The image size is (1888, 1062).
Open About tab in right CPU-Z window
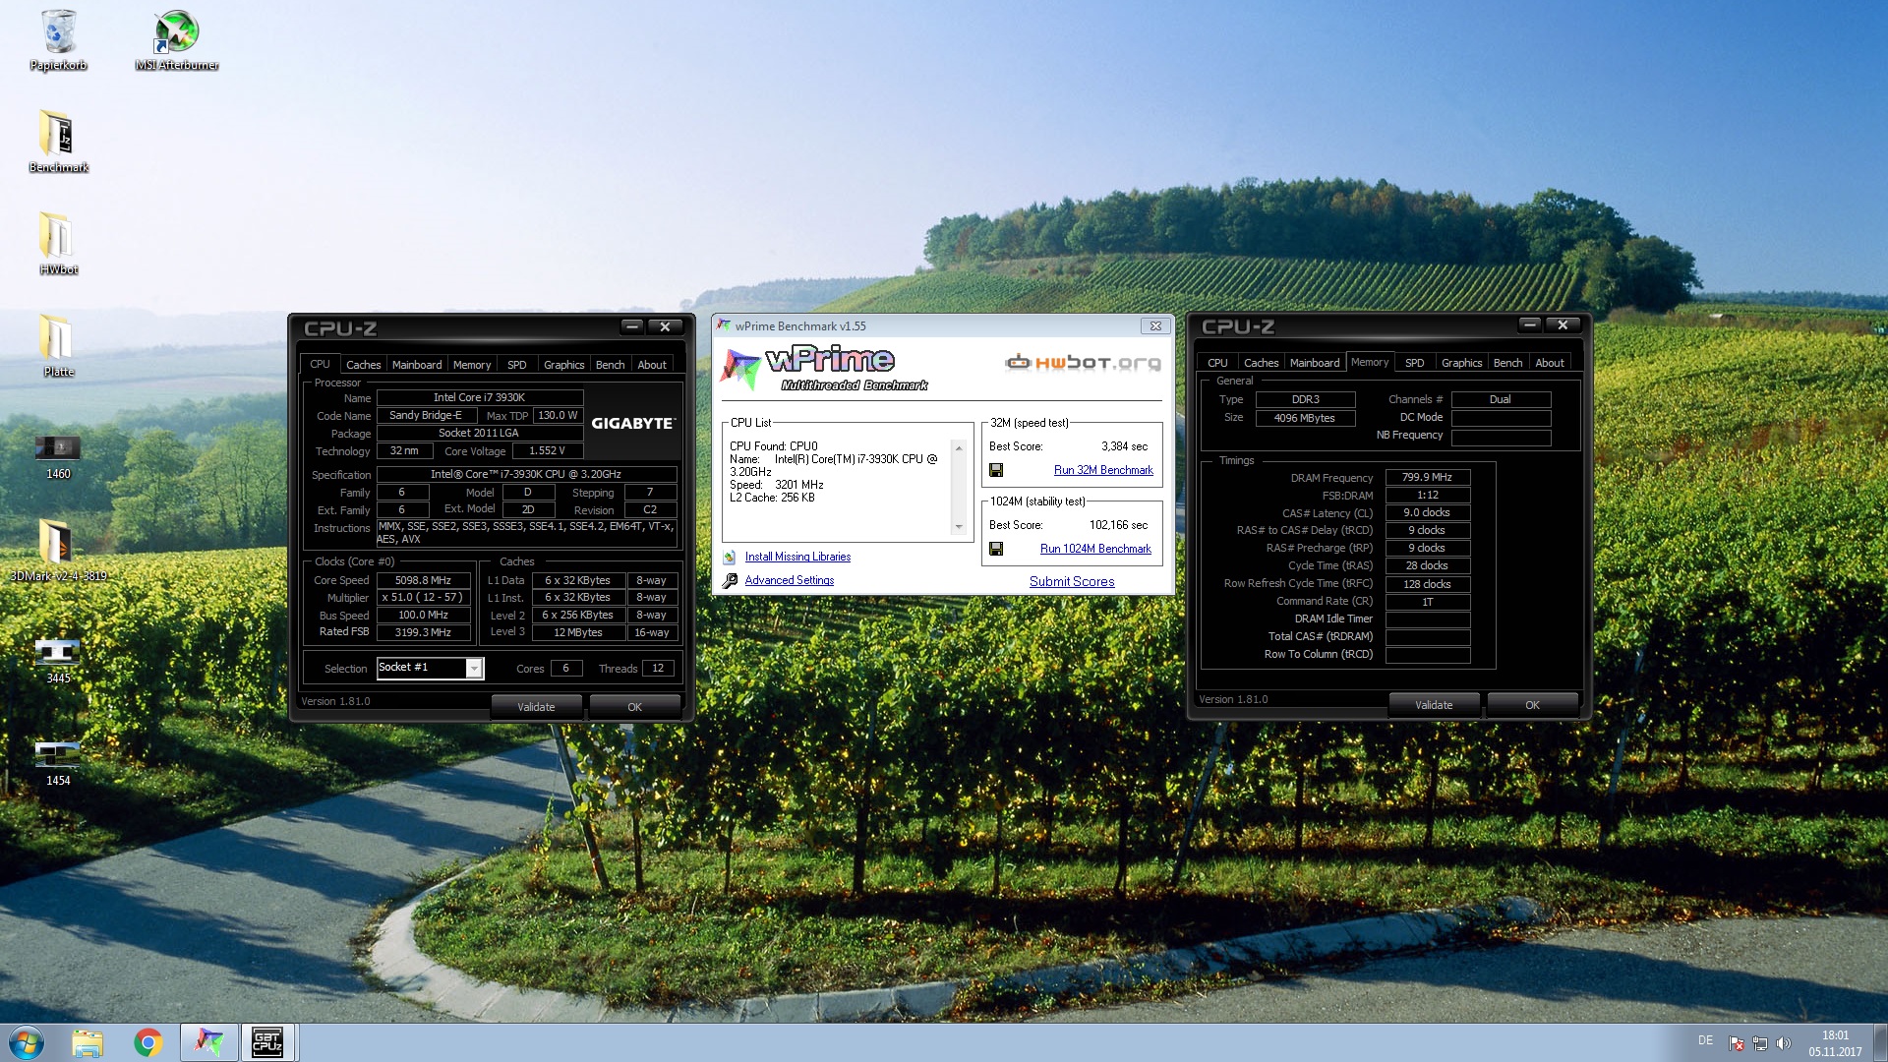coord(1550,363)
